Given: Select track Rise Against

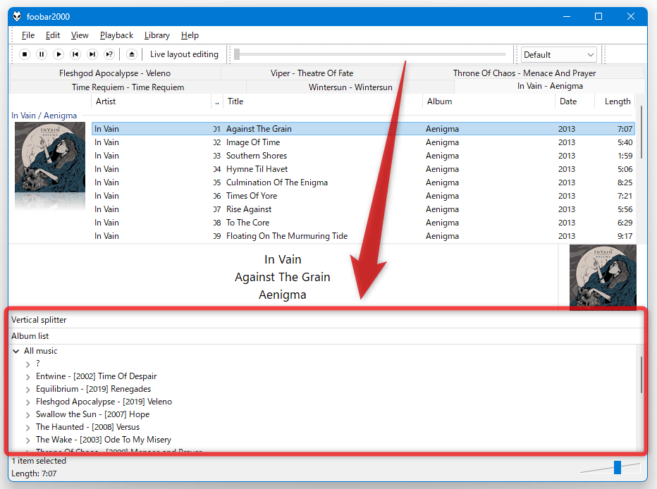Looking at the screenshot, I should coord(363,209).
